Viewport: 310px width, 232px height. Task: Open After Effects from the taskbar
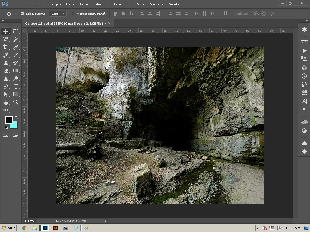66,228
